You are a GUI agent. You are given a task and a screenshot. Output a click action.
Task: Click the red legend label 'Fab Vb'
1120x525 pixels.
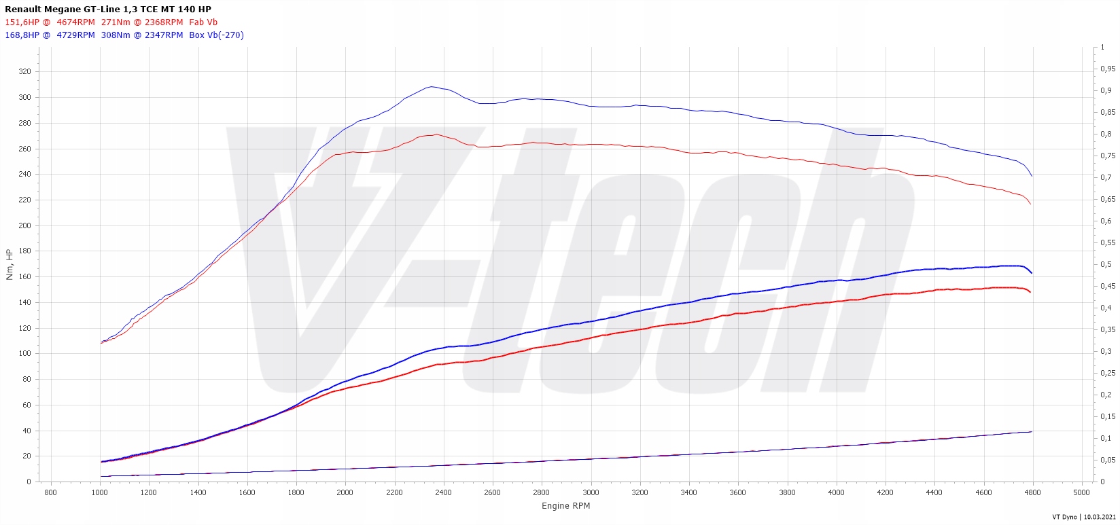(x=203, y=22)
